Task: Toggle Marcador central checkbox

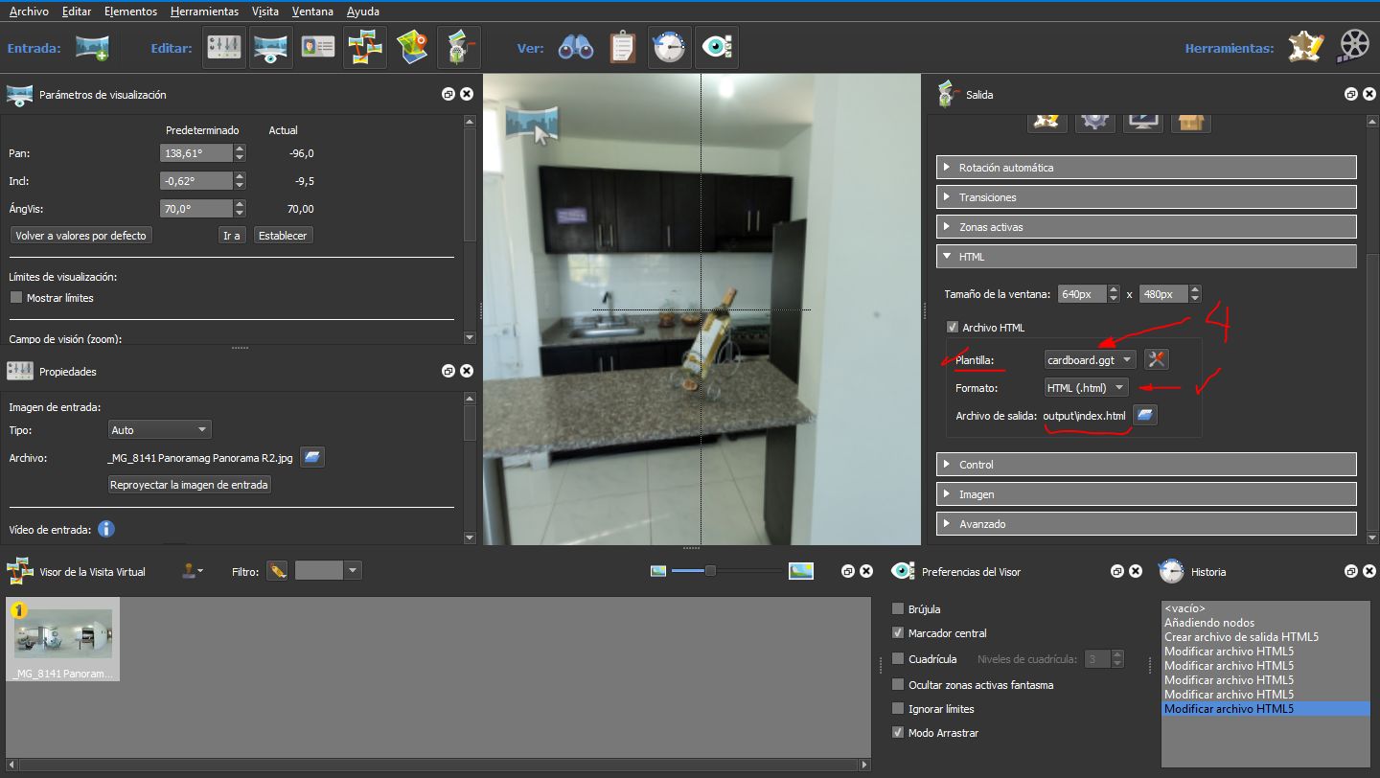Action: pos(898,632)
